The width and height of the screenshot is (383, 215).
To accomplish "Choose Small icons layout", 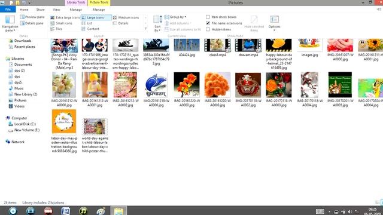I will pos(61,23).
